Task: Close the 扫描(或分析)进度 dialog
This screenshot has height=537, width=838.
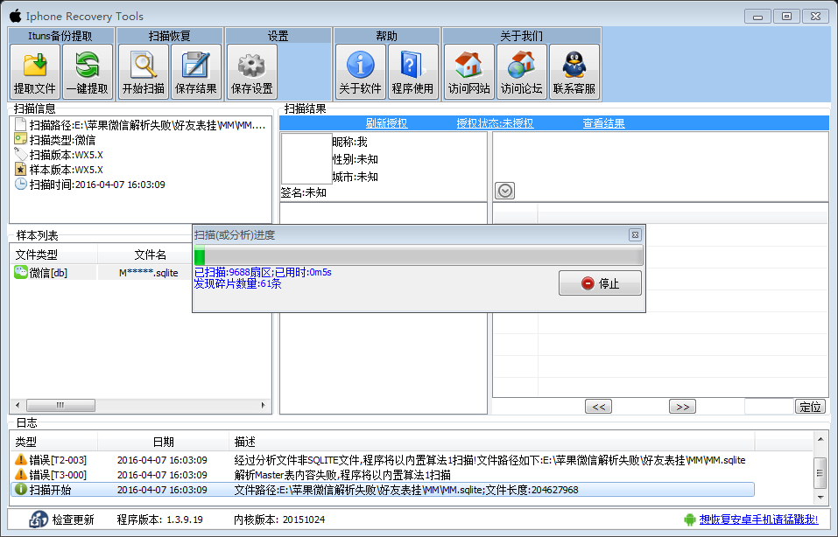Action: click(x=635, y=235)
